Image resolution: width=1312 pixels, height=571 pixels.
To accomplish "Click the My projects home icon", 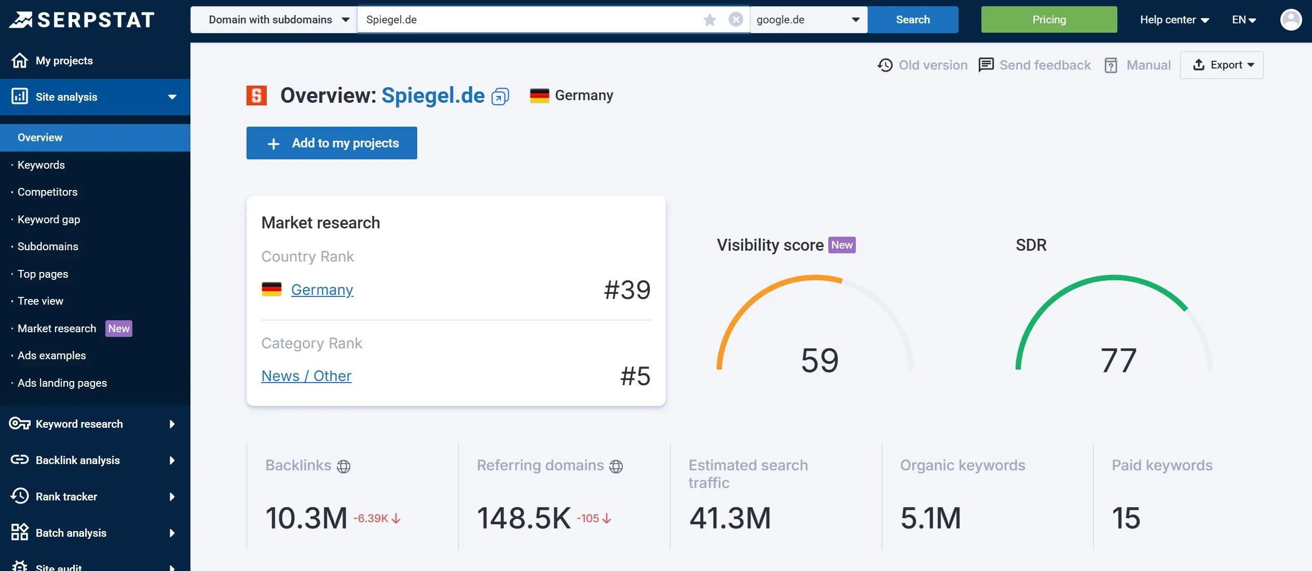I will tap(20, 61).
